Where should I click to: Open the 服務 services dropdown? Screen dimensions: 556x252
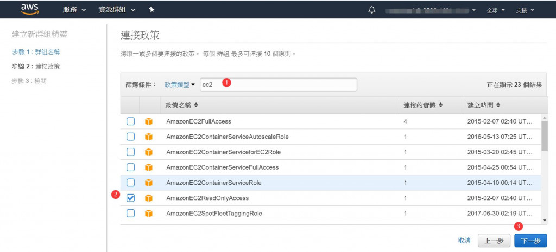74,10
